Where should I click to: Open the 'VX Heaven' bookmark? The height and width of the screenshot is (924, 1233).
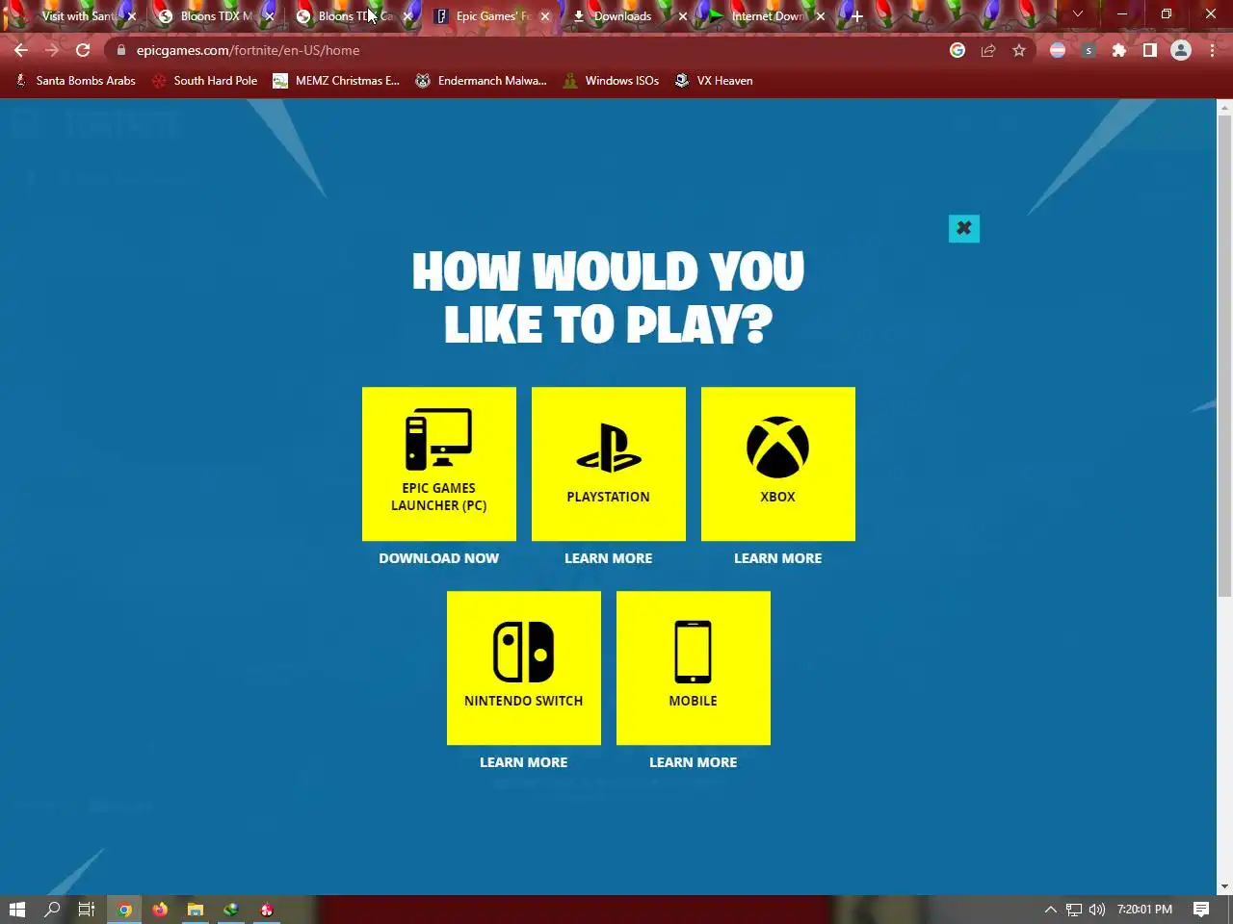point(714,81)
